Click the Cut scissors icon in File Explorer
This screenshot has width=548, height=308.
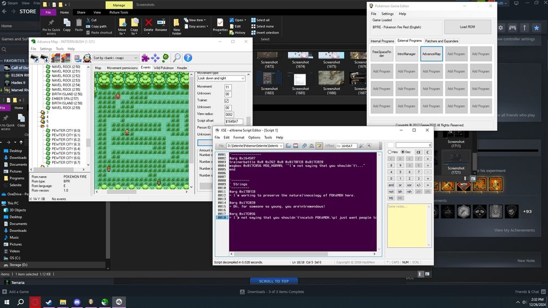click(88, 20)
